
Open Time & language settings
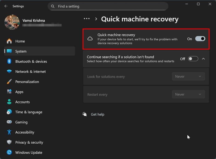(x=29, y=112)
